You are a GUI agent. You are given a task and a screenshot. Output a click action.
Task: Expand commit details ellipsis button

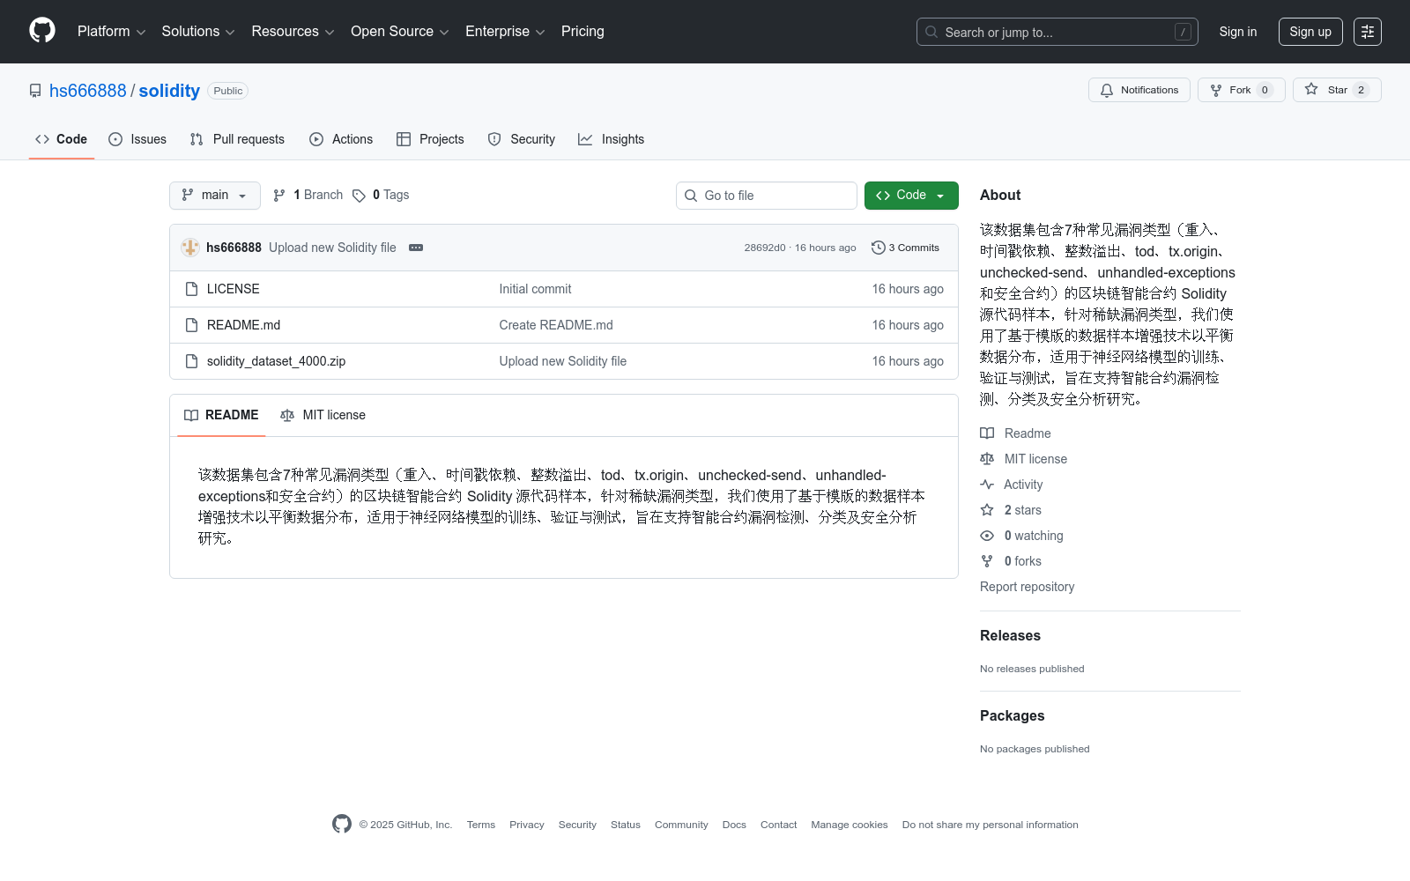pos(416,248)
